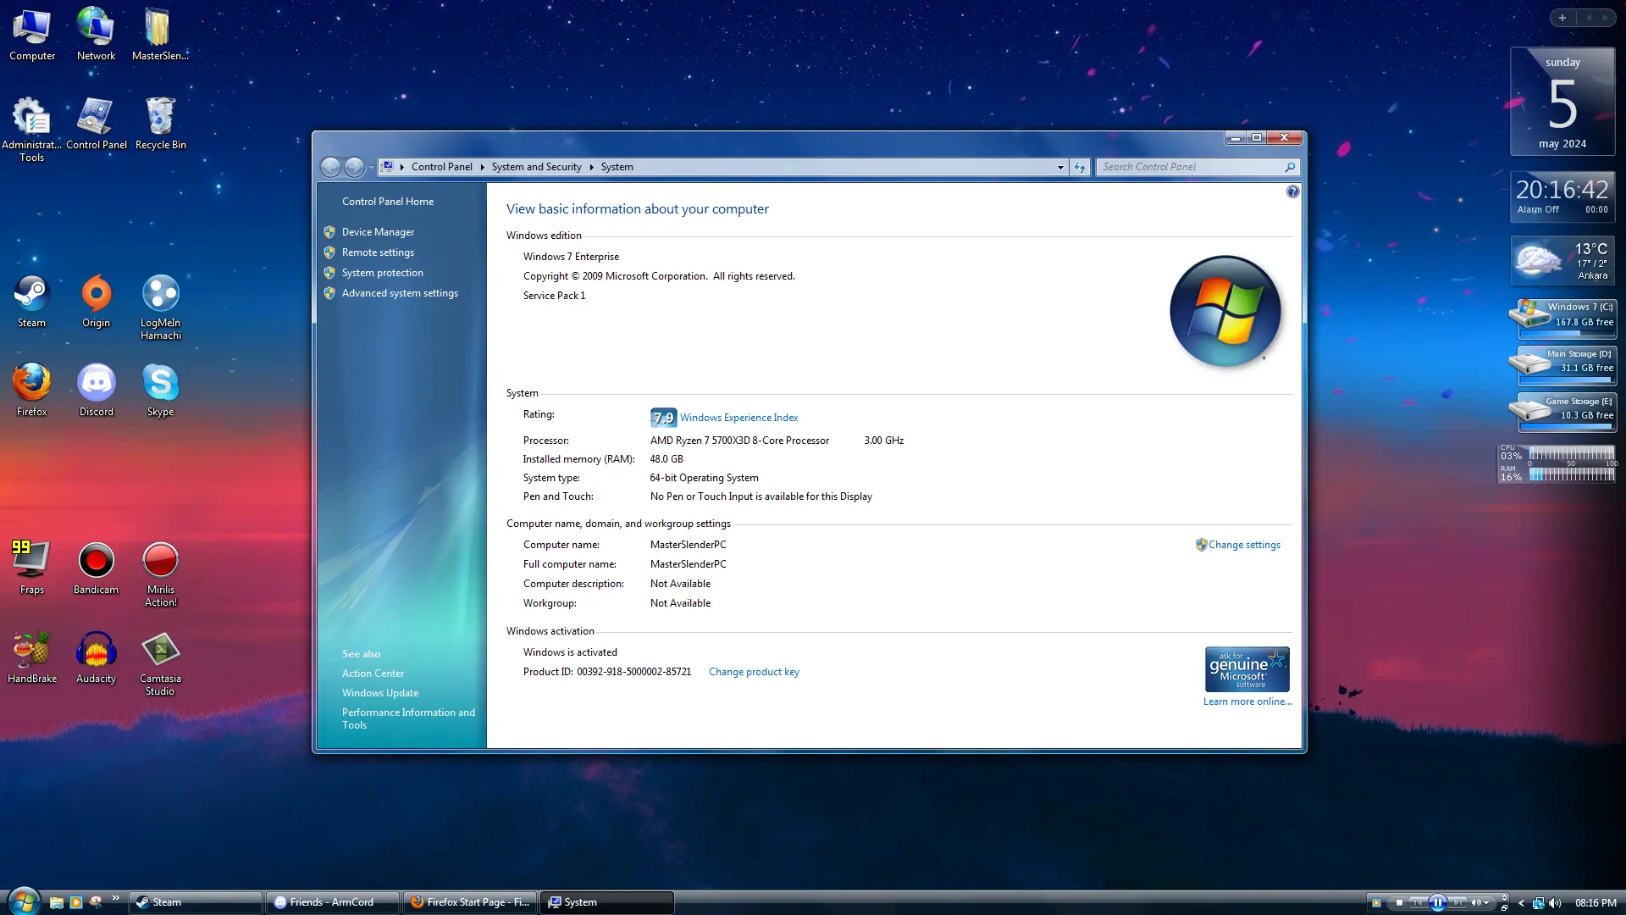Expand the quick launch overflow chevron
This screenshot has width=1626, height=915.
click(115, 898)
